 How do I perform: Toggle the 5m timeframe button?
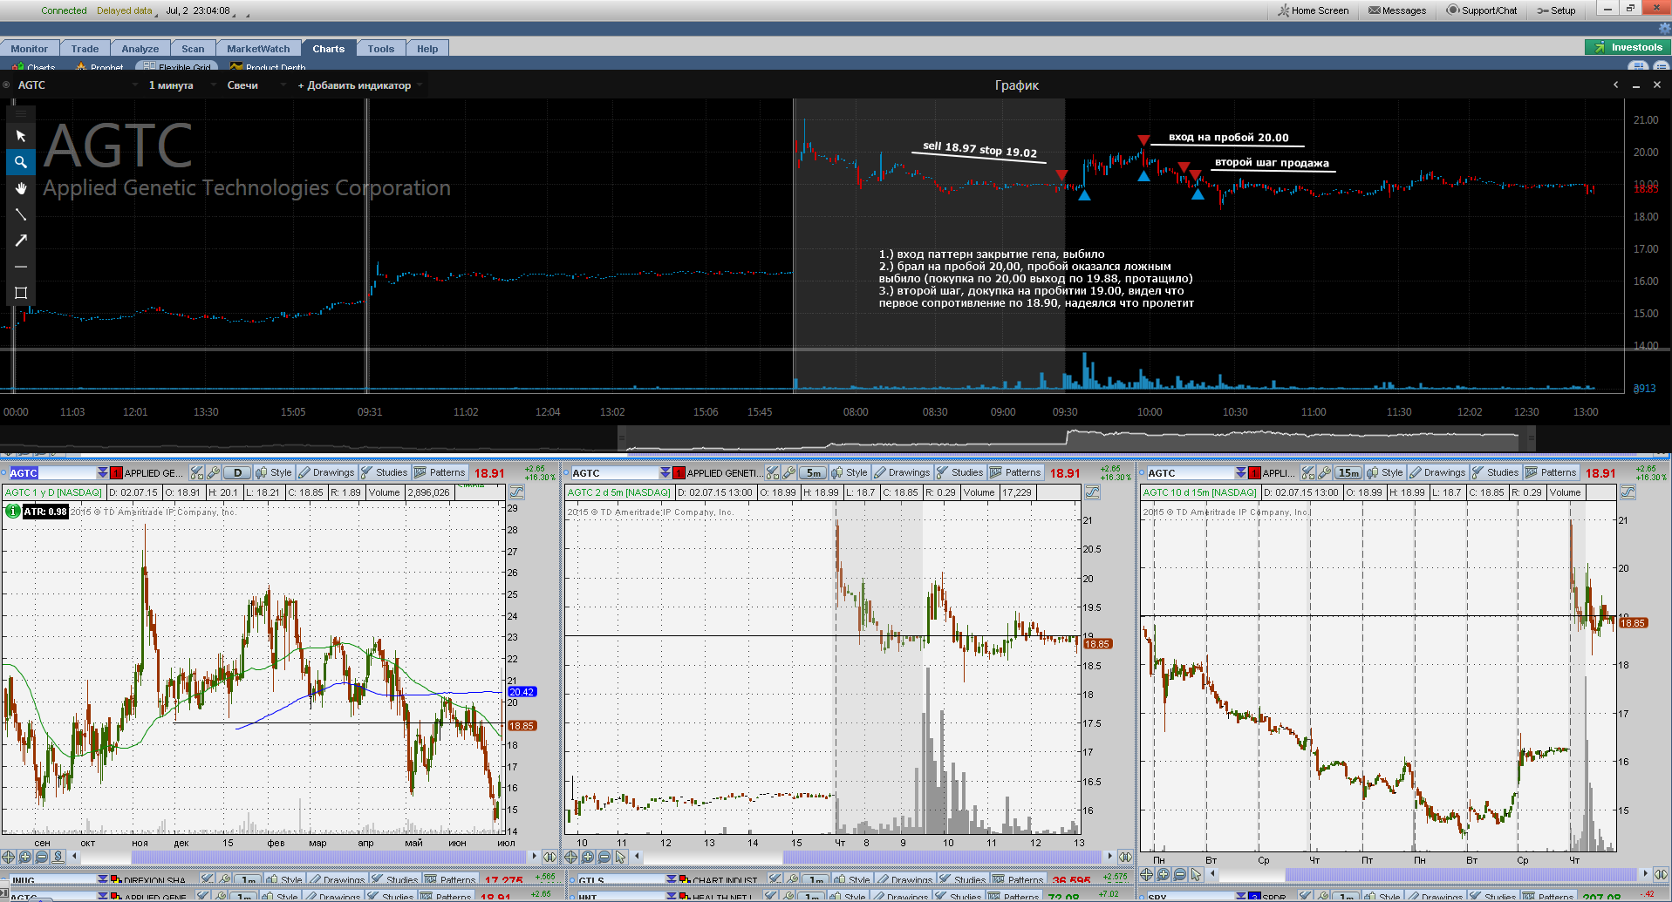(x=813, y=472)
